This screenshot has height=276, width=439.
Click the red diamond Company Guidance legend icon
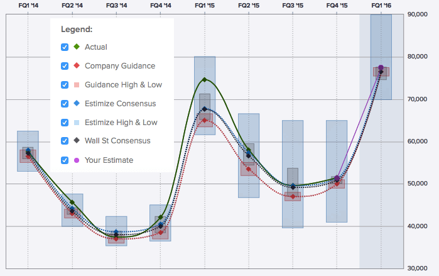[76, 65]
